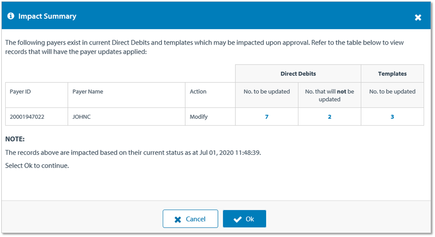Click Direct Debits 'No. to be updated' header
Image resolution: width=435 pixels, height=237 pixels.
(267, 92)
